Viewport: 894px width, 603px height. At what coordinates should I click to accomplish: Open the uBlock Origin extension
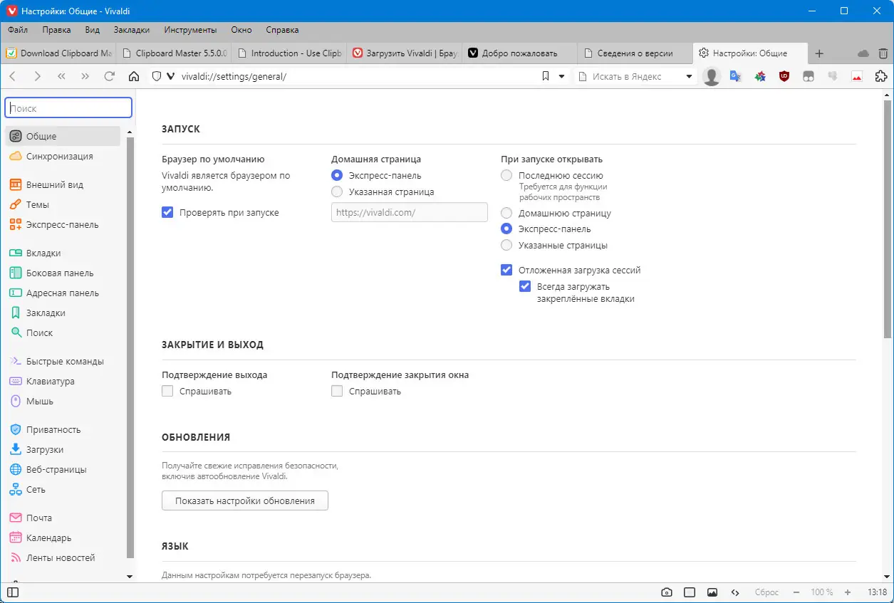[x=784, y=76]
